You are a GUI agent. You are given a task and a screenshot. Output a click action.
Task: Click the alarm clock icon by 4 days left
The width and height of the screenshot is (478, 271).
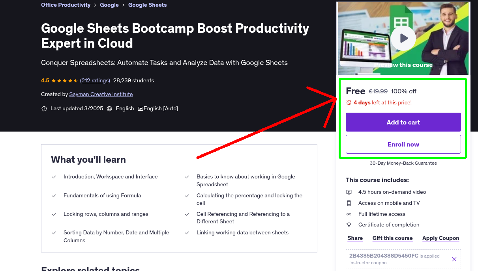[x=349, y=102]
